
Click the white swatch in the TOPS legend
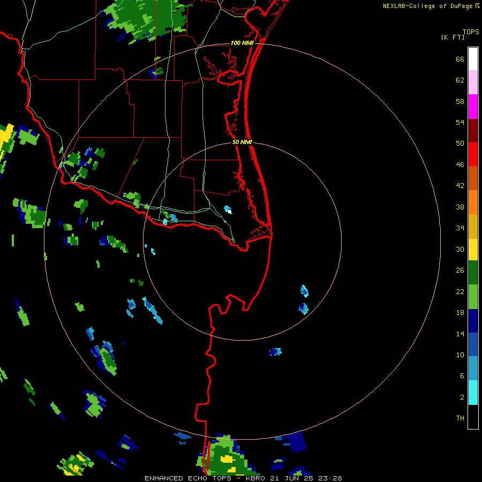click(x=473, y=59)
